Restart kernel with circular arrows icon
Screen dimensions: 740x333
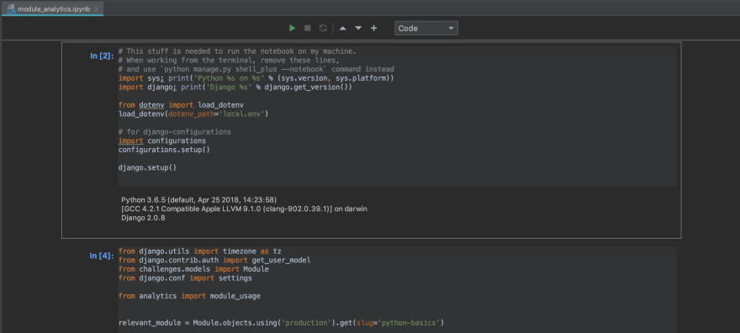point(323,29)
